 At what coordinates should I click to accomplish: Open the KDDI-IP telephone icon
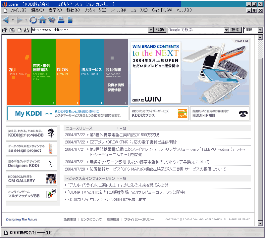tap(243, 113)
